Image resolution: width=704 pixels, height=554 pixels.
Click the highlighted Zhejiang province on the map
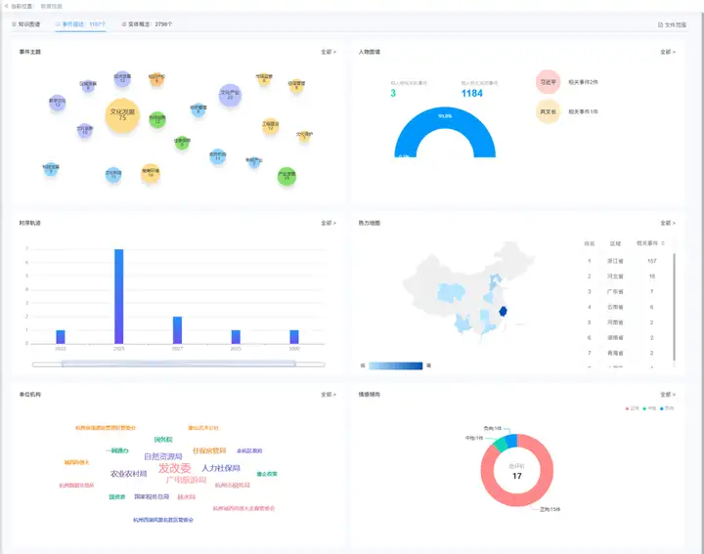click(502, 311)
